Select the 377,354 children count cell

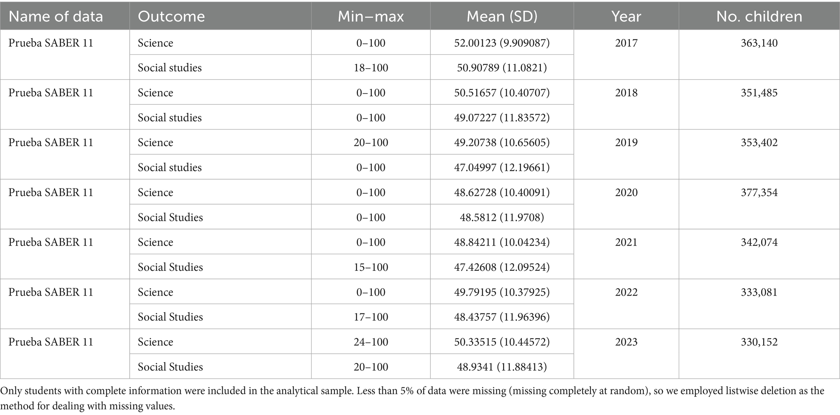(x=759, y=192)
